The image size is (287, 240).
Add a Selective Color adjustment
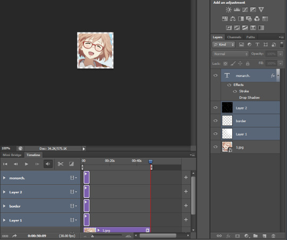coord(253,28)
